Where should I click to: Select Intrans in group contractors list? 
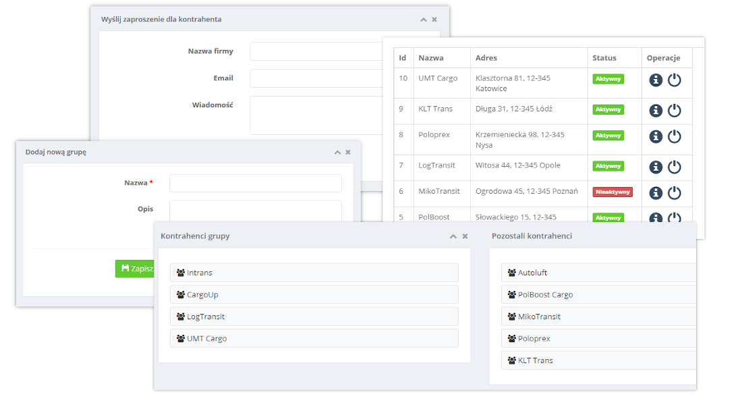(x=314, y=273)
